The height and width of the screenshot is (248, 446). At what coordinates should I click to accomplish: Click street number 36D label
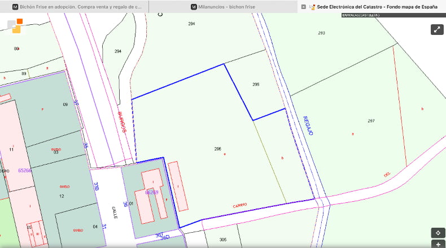point(165,237)
